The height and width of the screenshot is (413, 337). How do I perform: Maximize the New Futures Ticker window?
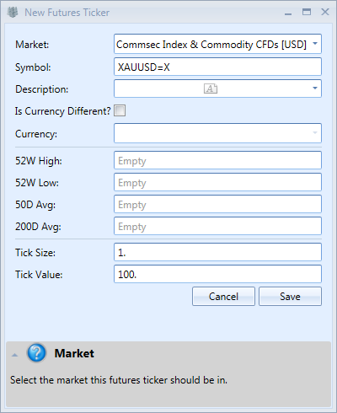pos(307,12)
